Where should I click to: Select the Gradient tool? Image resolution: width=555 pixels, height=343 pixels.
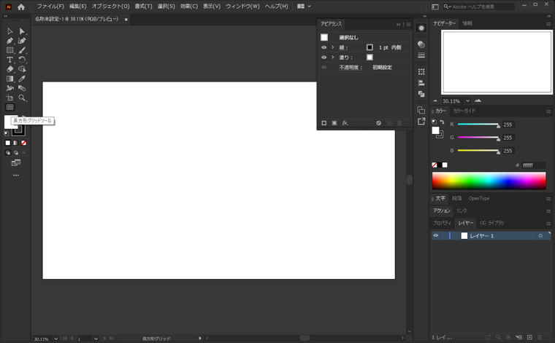(9, 79)
